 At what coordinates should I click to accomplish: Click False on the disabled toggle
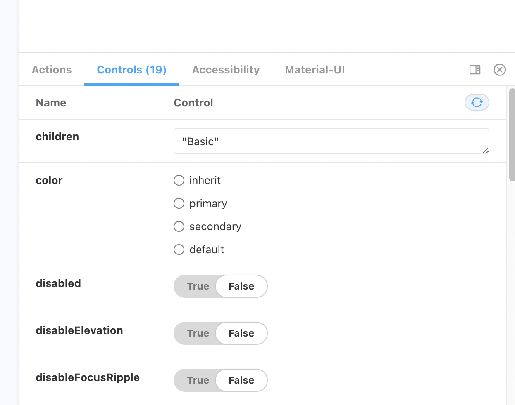click(241, 286)
